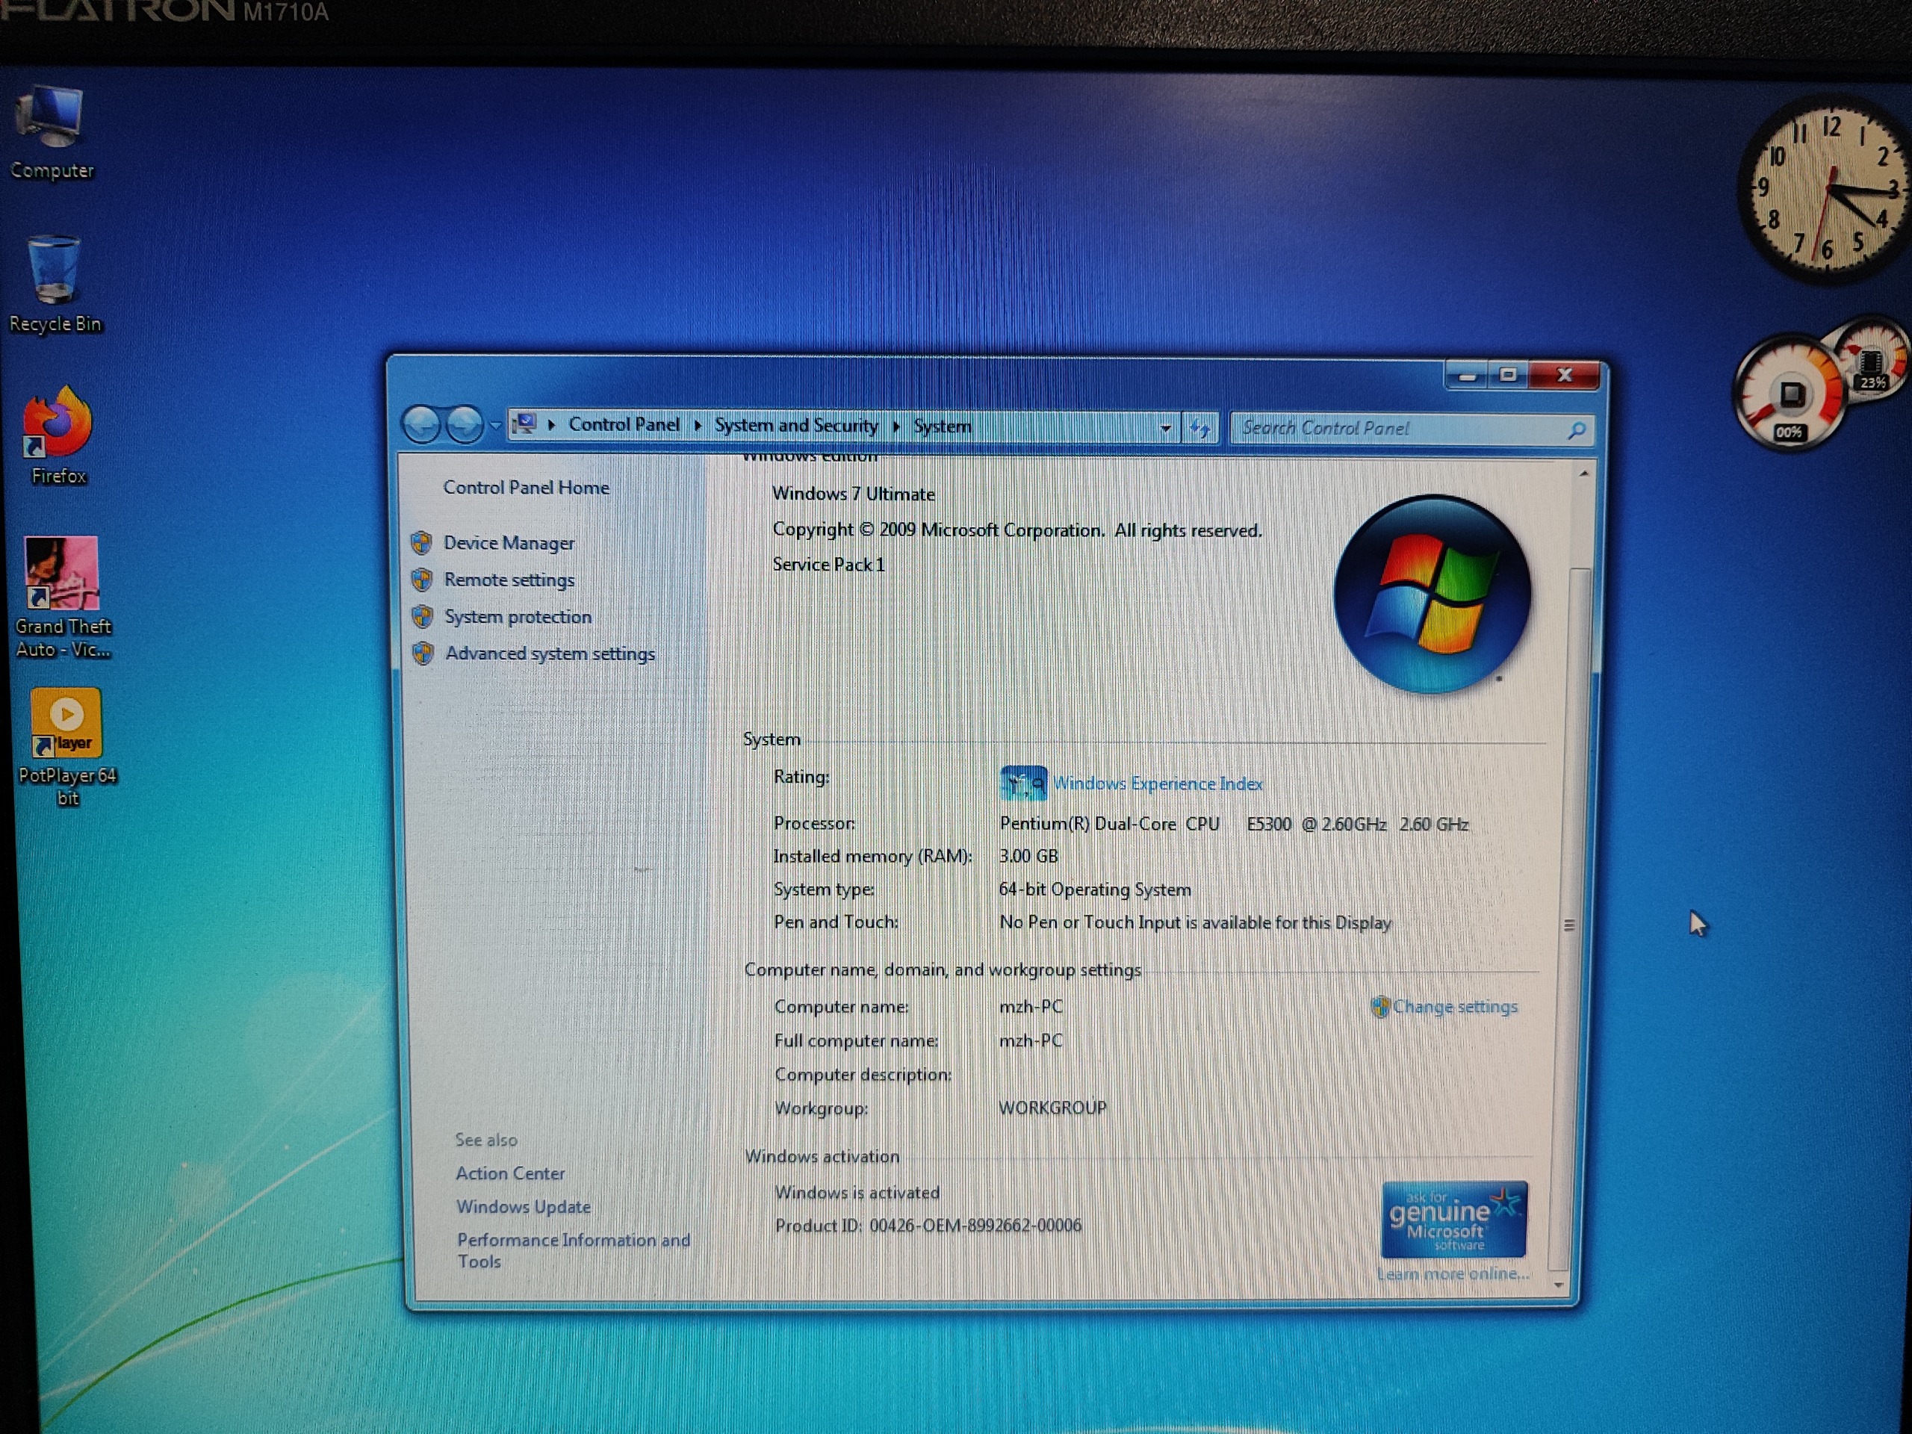1912x1434 pixels.
Task: Expand the address bar history dropdown
Action: click(1165, 428)
